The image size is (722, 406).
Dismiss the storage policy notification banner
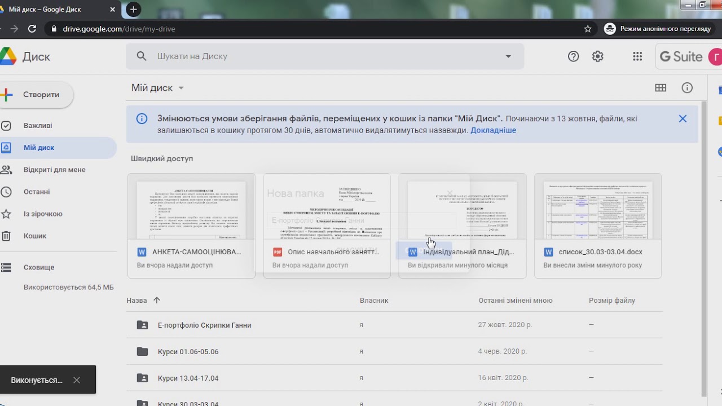point(683,118)
